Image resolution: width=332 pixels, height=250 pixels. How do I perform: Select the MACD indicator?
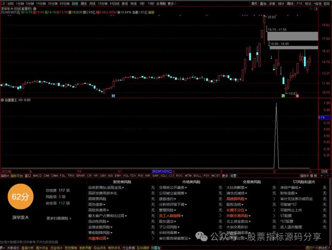pos(38,176)
